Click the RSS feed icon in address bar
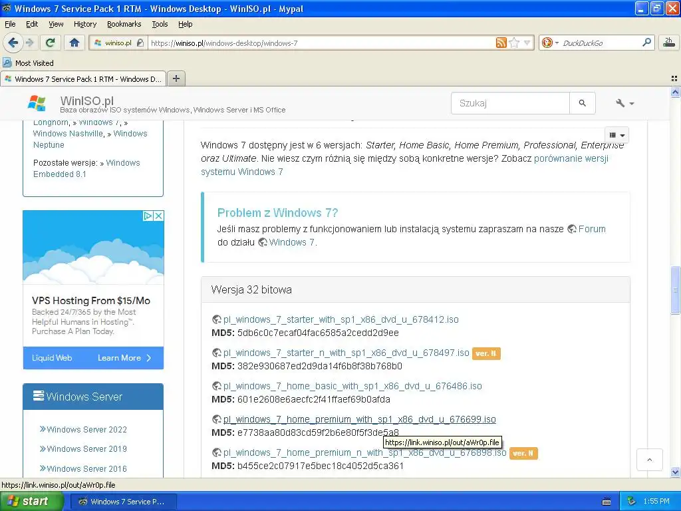Screen dimensions: 681x511 [x=501, y=43]
